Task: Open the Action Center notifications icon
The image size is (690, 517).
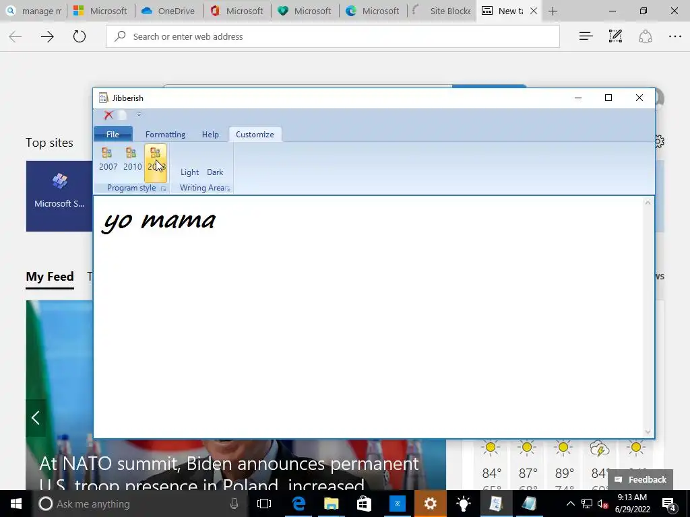Action: click(669, 504)
